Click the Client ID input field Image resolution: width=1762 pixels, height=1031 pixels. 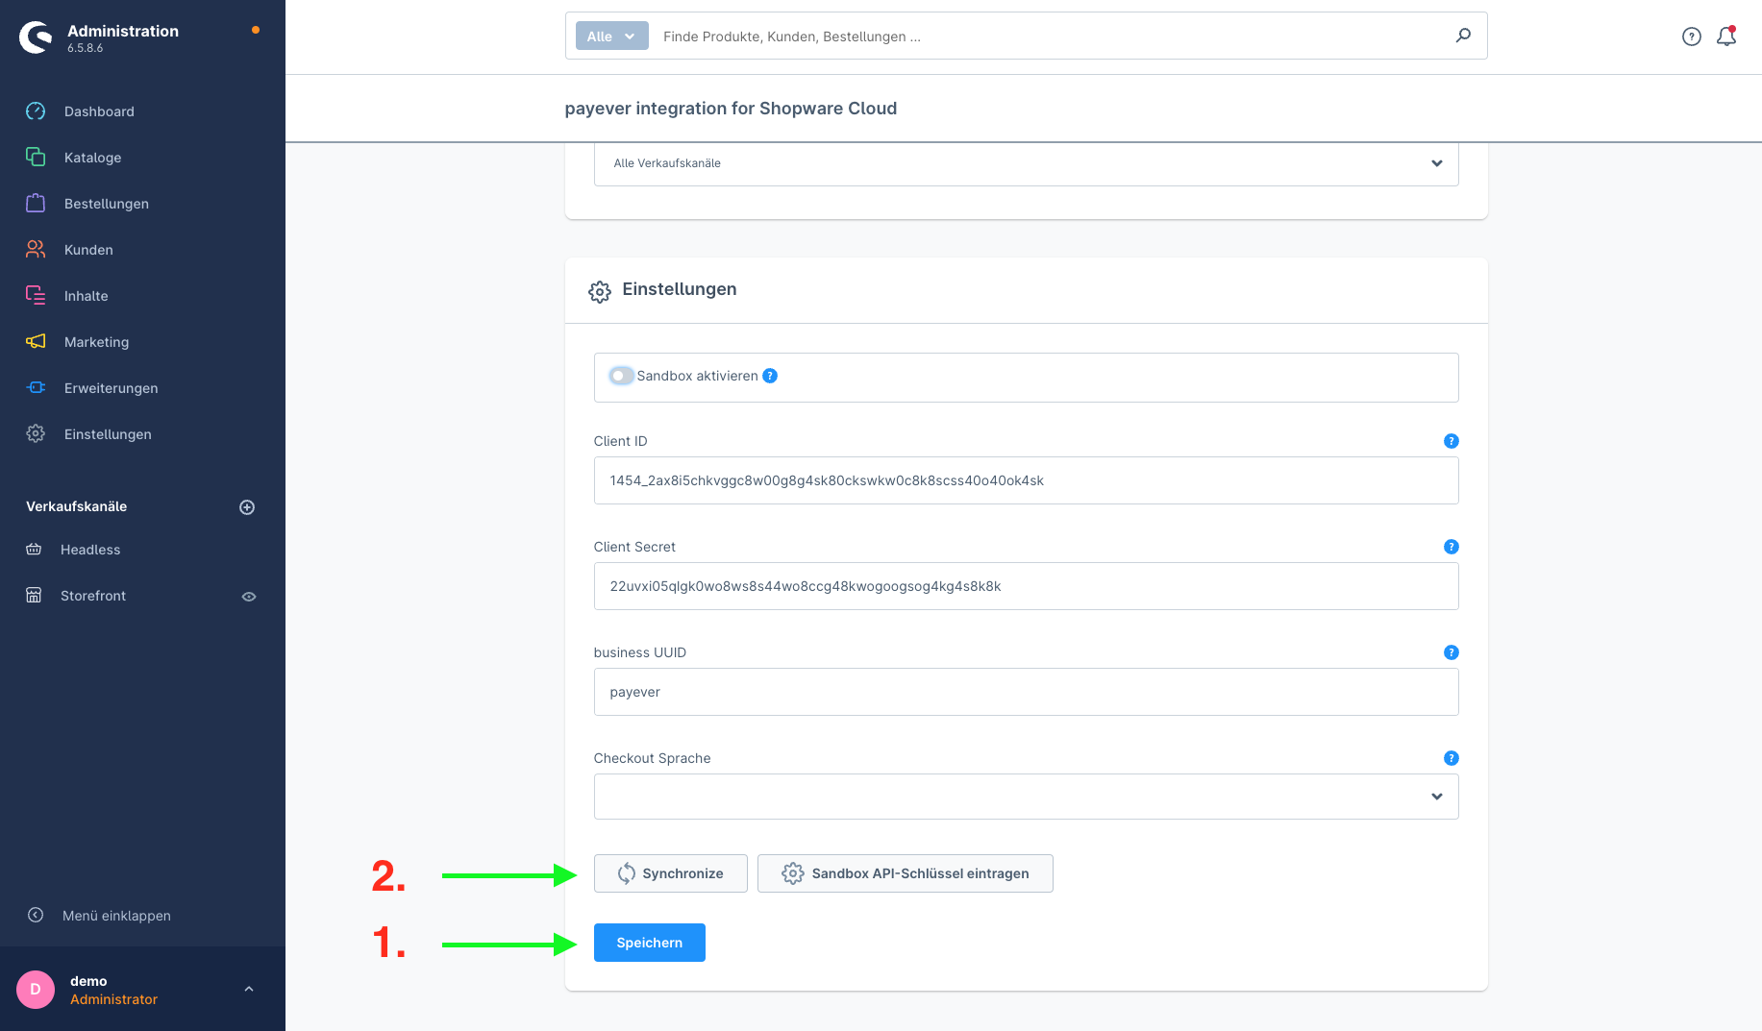pyautogui.click(x=1026, y=480)
